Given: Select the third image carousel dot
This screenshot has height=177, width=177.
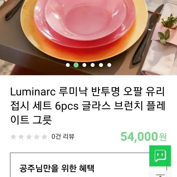Looking at the screenshot, I should (x=84, y=65).
